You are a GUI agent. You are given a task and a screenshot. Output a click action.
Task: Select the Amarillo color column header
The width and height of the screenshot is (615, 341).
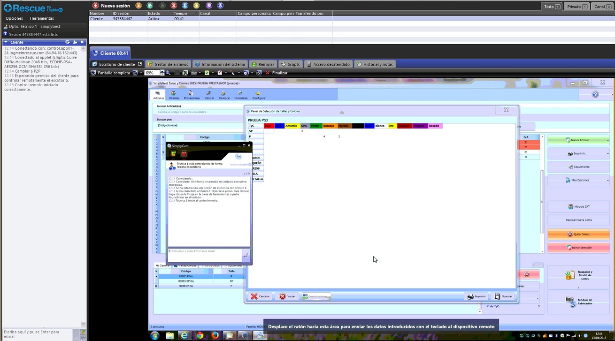(292, 126)
